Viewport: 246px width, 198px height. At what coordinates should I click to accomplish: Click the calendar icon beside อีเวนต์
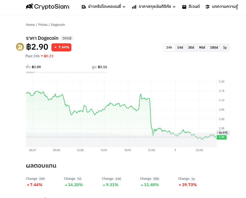[184, 7]
